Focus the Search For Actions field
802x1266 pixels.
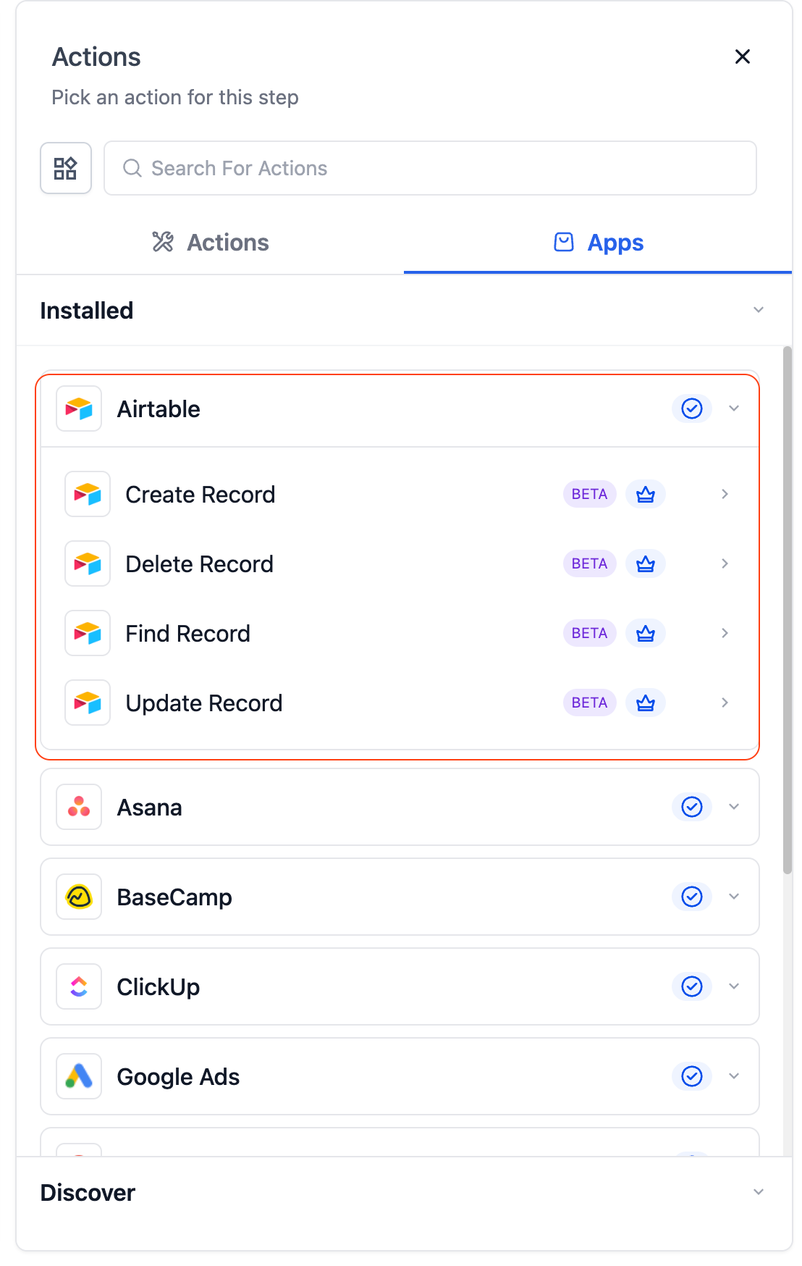[x=430, y=168]
